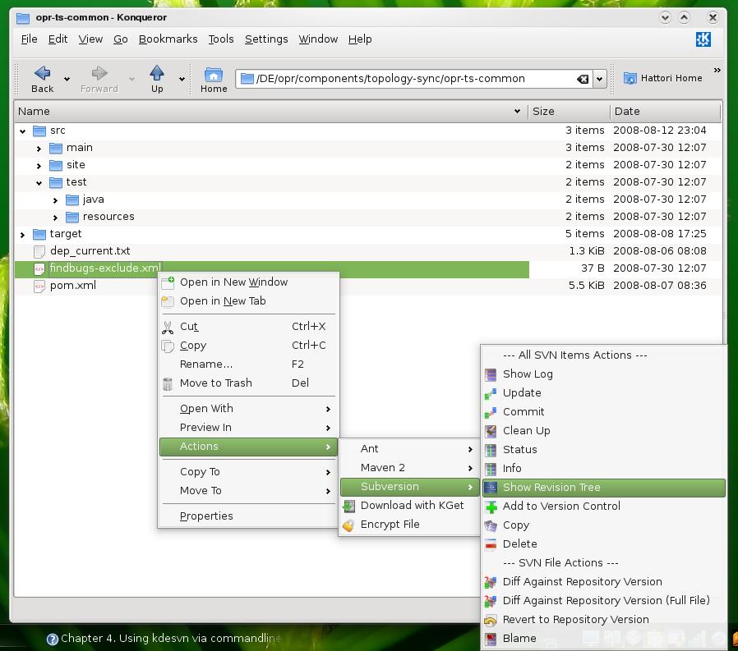The height and width of the screenshot is (651, 738).
Task: Open the File menu
Action: (30, 39)
